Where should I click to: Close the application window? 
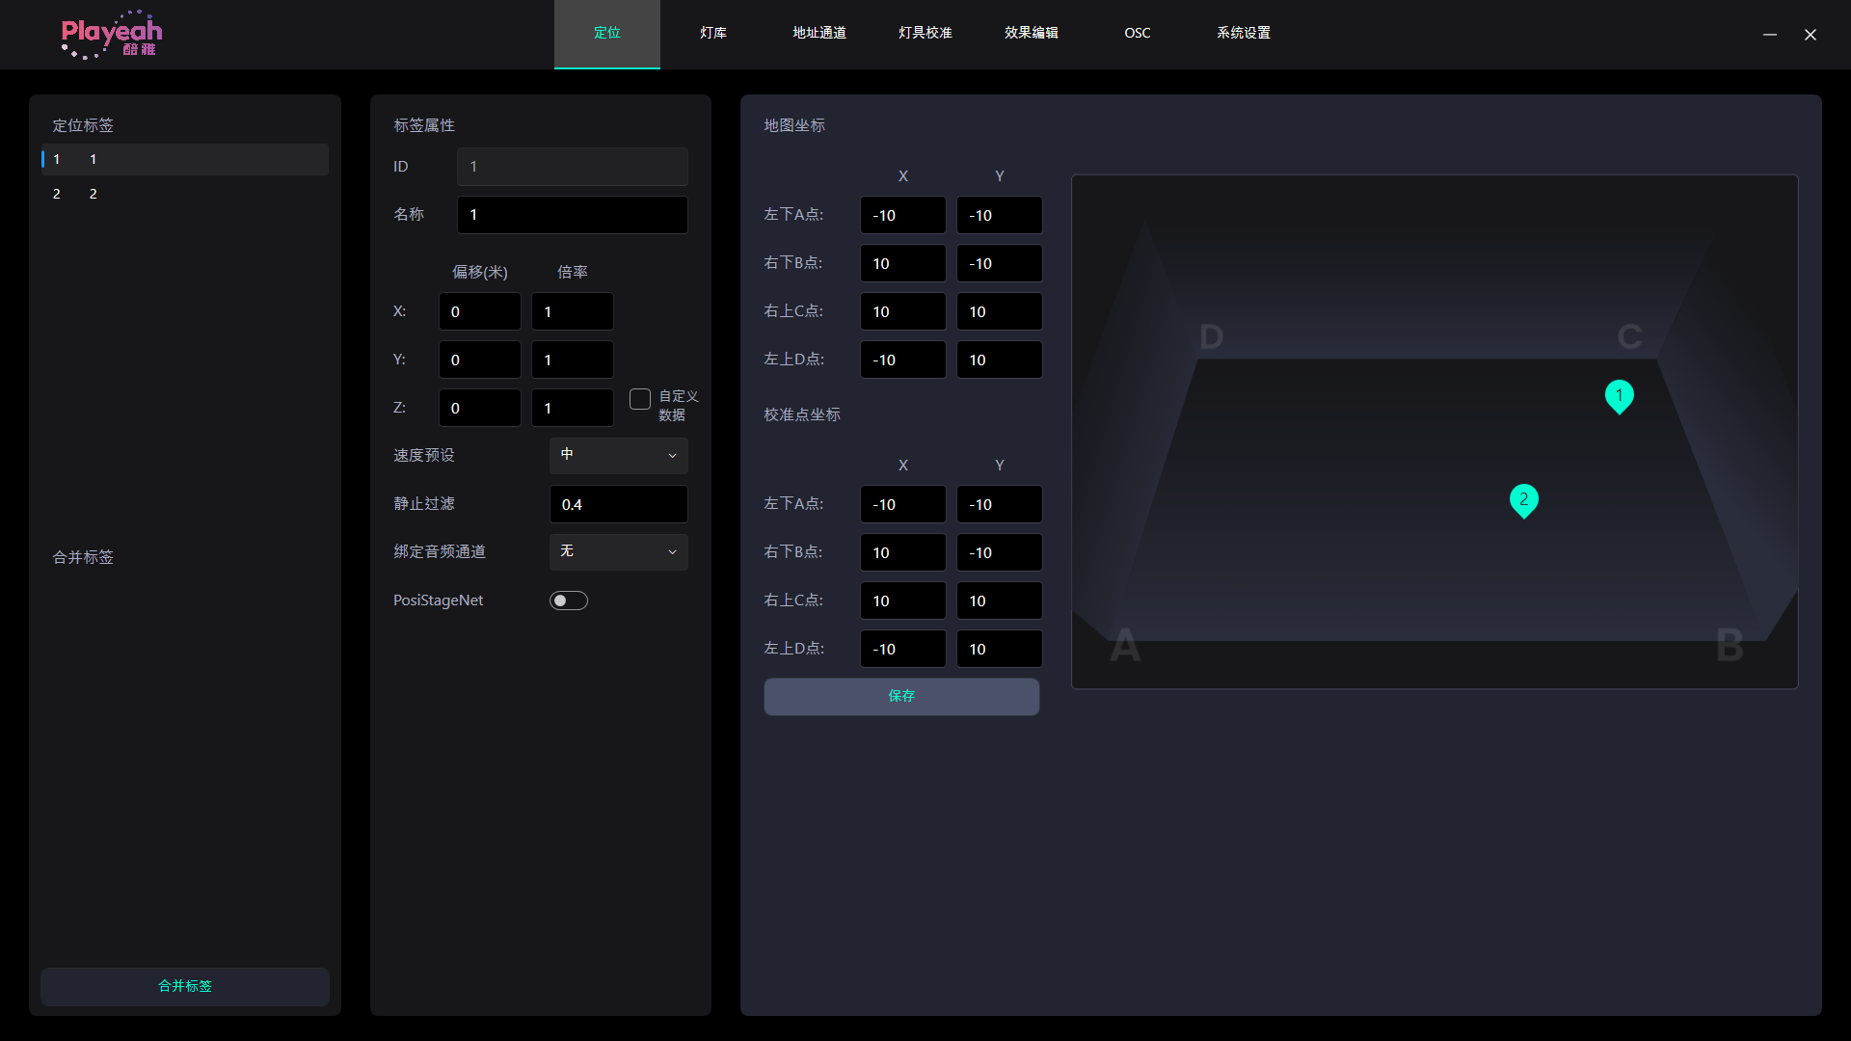(x=1811, y=35)
